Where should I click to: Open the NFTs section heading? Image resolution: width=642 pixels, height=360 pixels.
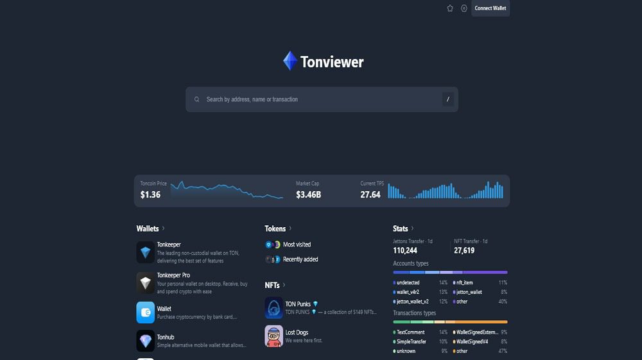[x=272, y=285]
